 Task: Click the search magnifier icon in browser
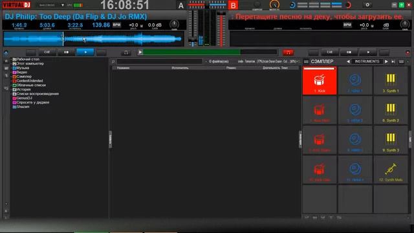pos(113,61)
